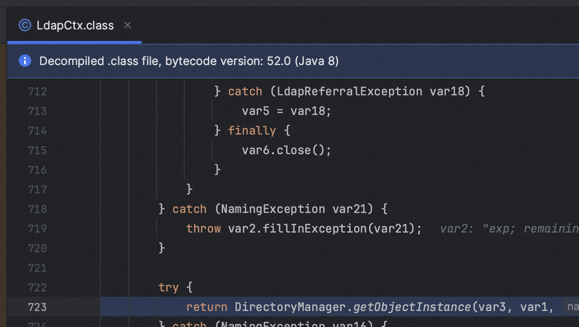Click line number 715 in gutter
Screen dimensions: 579x327
pyautogui.click(x=37, y=150)
